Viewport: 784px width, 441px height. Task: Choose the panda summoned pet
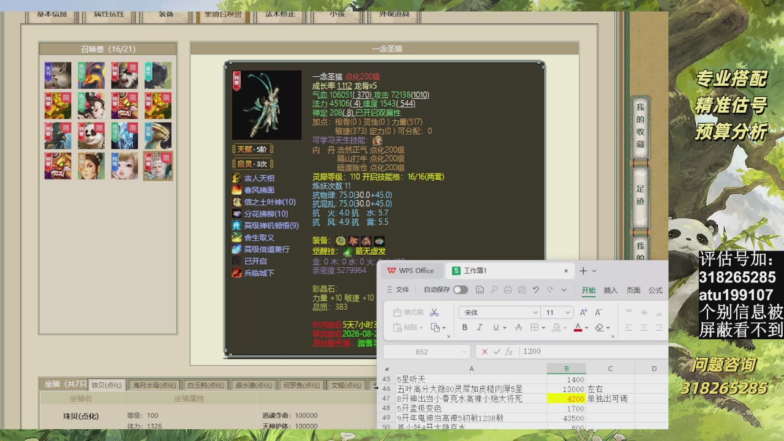point(91,135)
